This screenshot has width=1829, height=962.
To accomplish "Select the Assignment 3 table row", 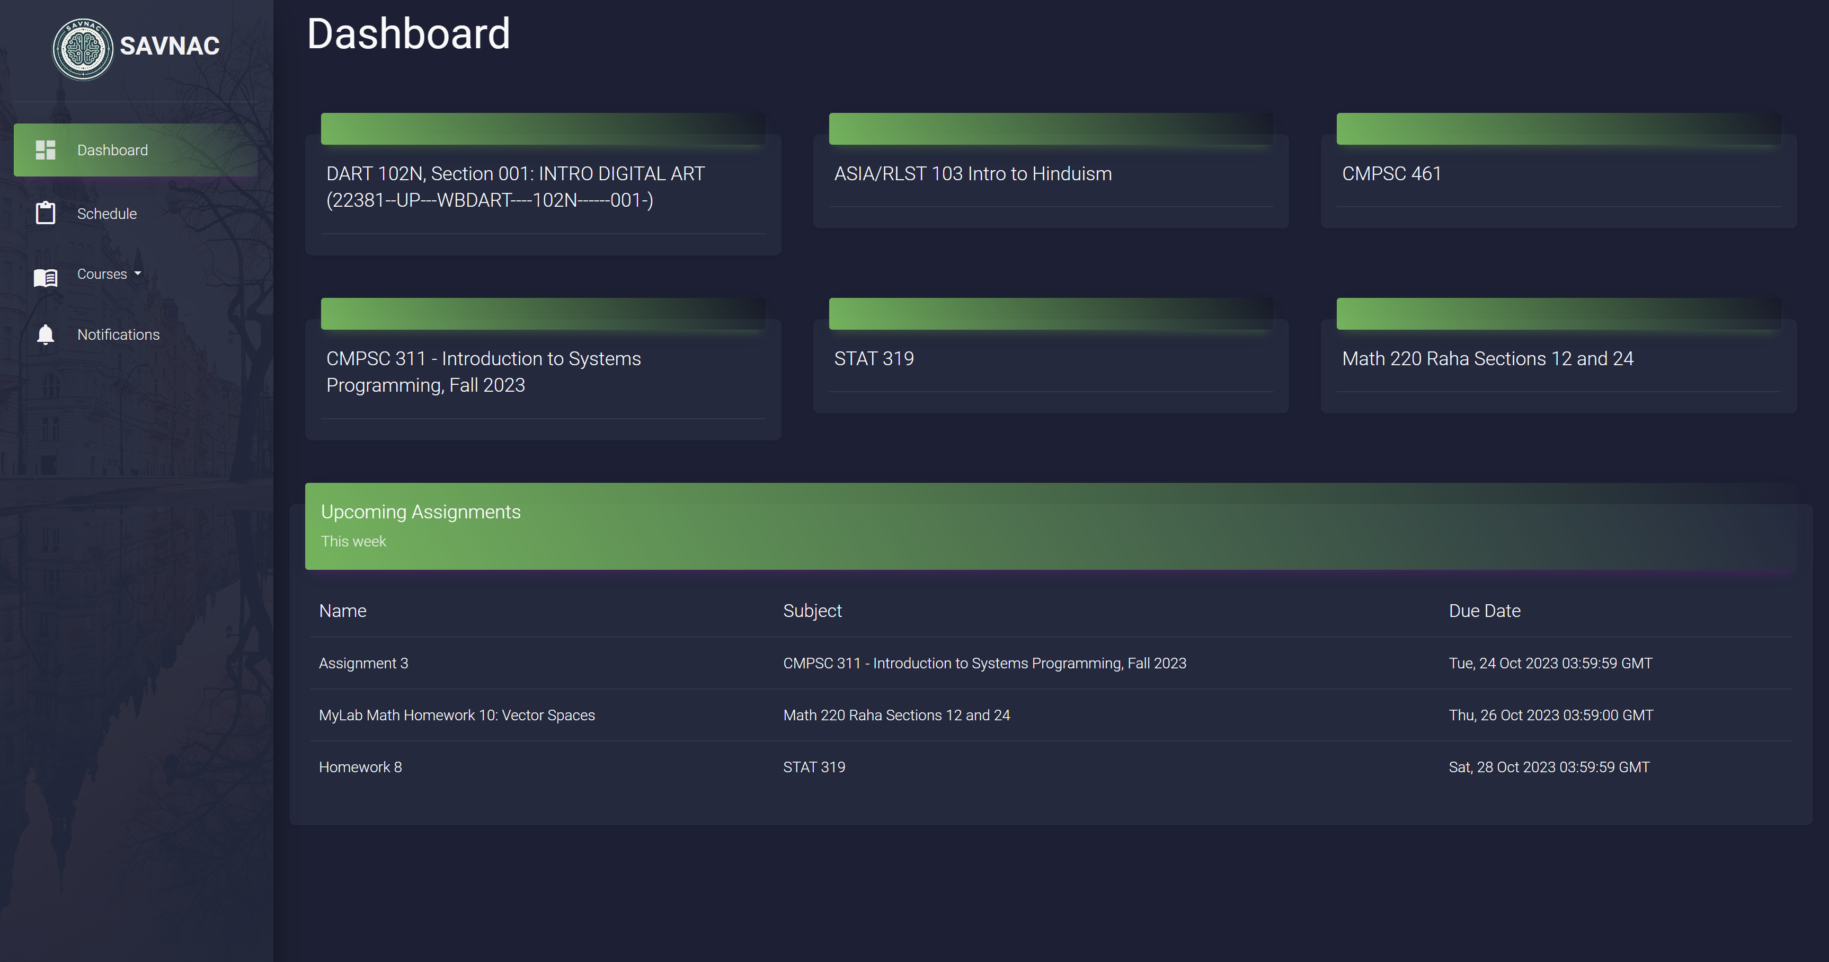I will point(363,663).
